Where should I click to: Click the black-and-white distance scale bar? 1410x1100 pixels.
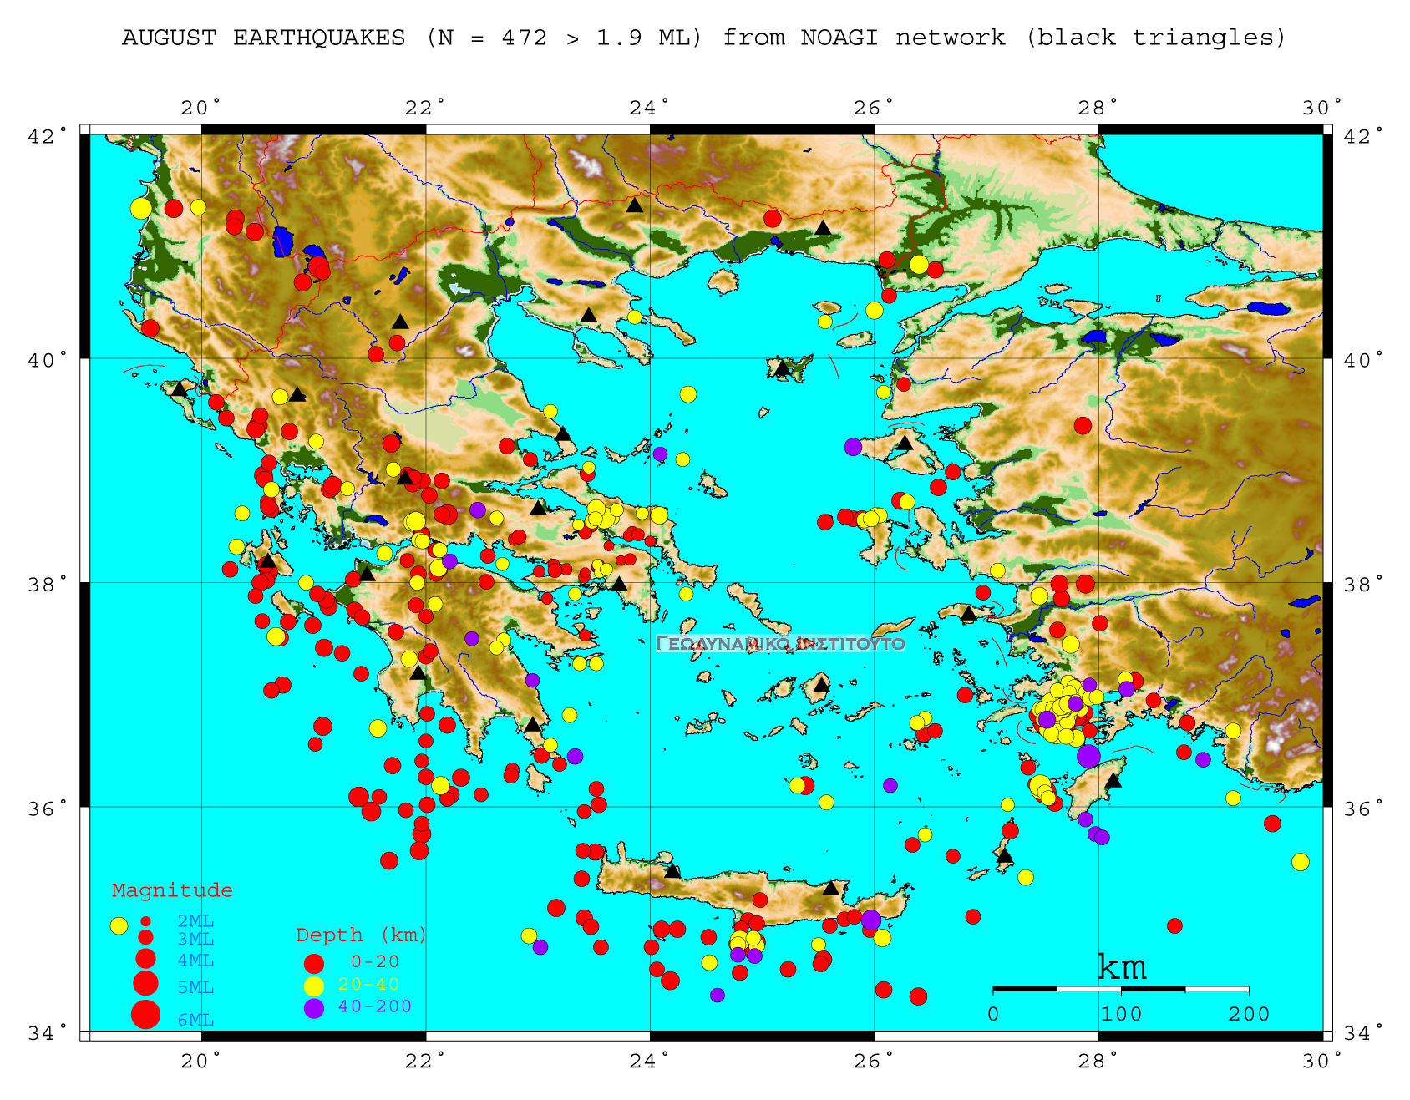[x=1121, y=989]
